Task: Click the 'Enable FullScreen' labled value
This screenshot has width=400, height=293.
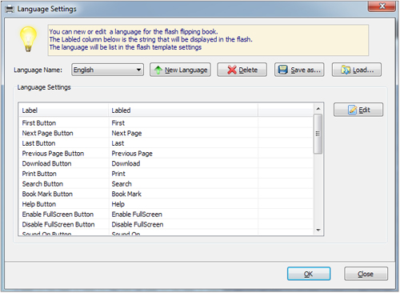Action: [137, 215]
